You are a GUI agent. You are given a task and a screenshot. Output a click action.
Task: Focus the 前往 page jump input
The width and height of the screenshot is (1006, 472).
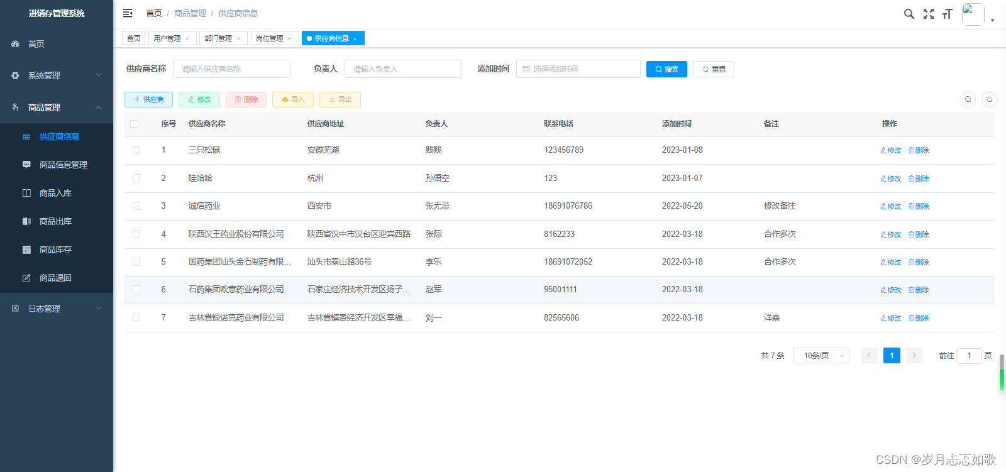pos(969,356)
